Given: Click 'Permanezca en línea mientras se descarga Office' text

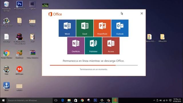Looking at the screenshot, I should pos(94,61).
